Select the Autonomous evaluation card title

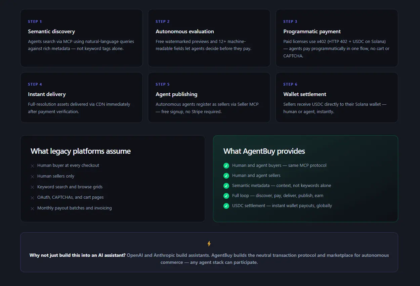[185, 32]
